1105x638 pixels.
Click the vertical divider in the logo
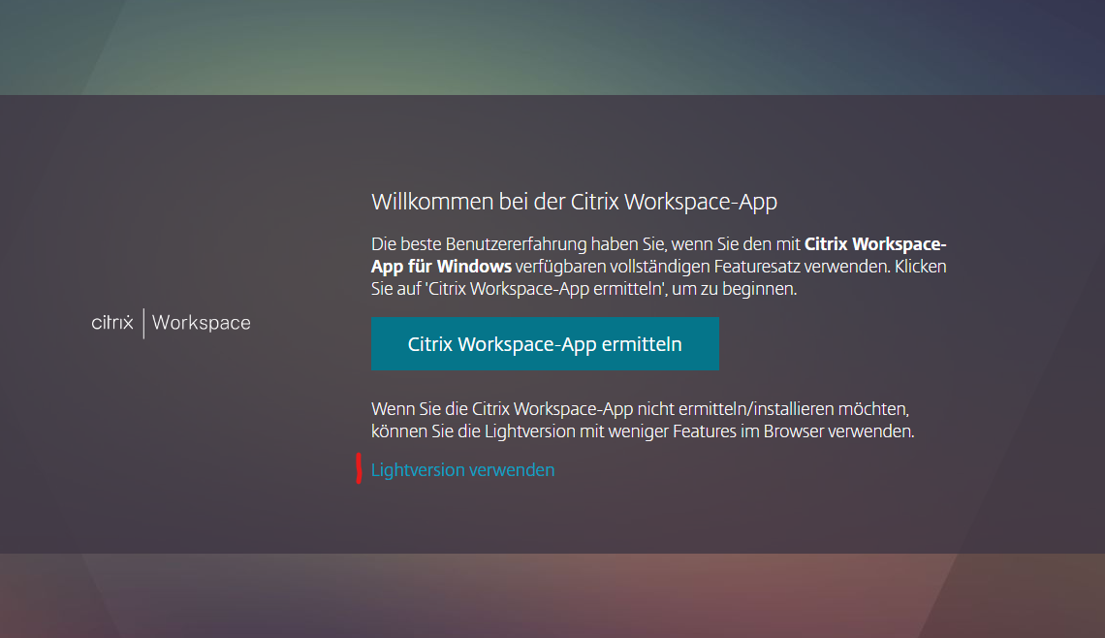coord(143,323)
